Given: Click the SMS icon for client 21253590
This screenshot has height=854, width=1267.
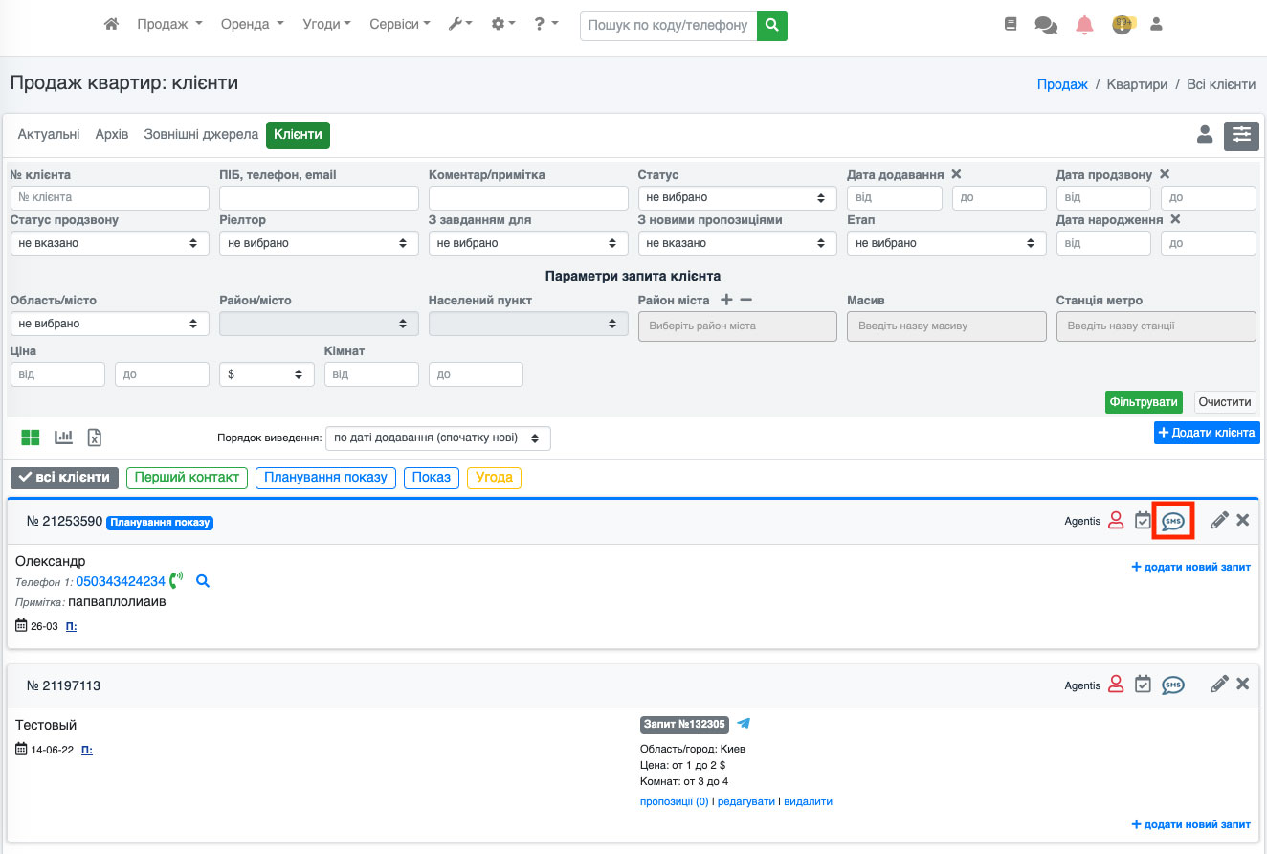Looking at the screenshot, I should [1172, 521].
